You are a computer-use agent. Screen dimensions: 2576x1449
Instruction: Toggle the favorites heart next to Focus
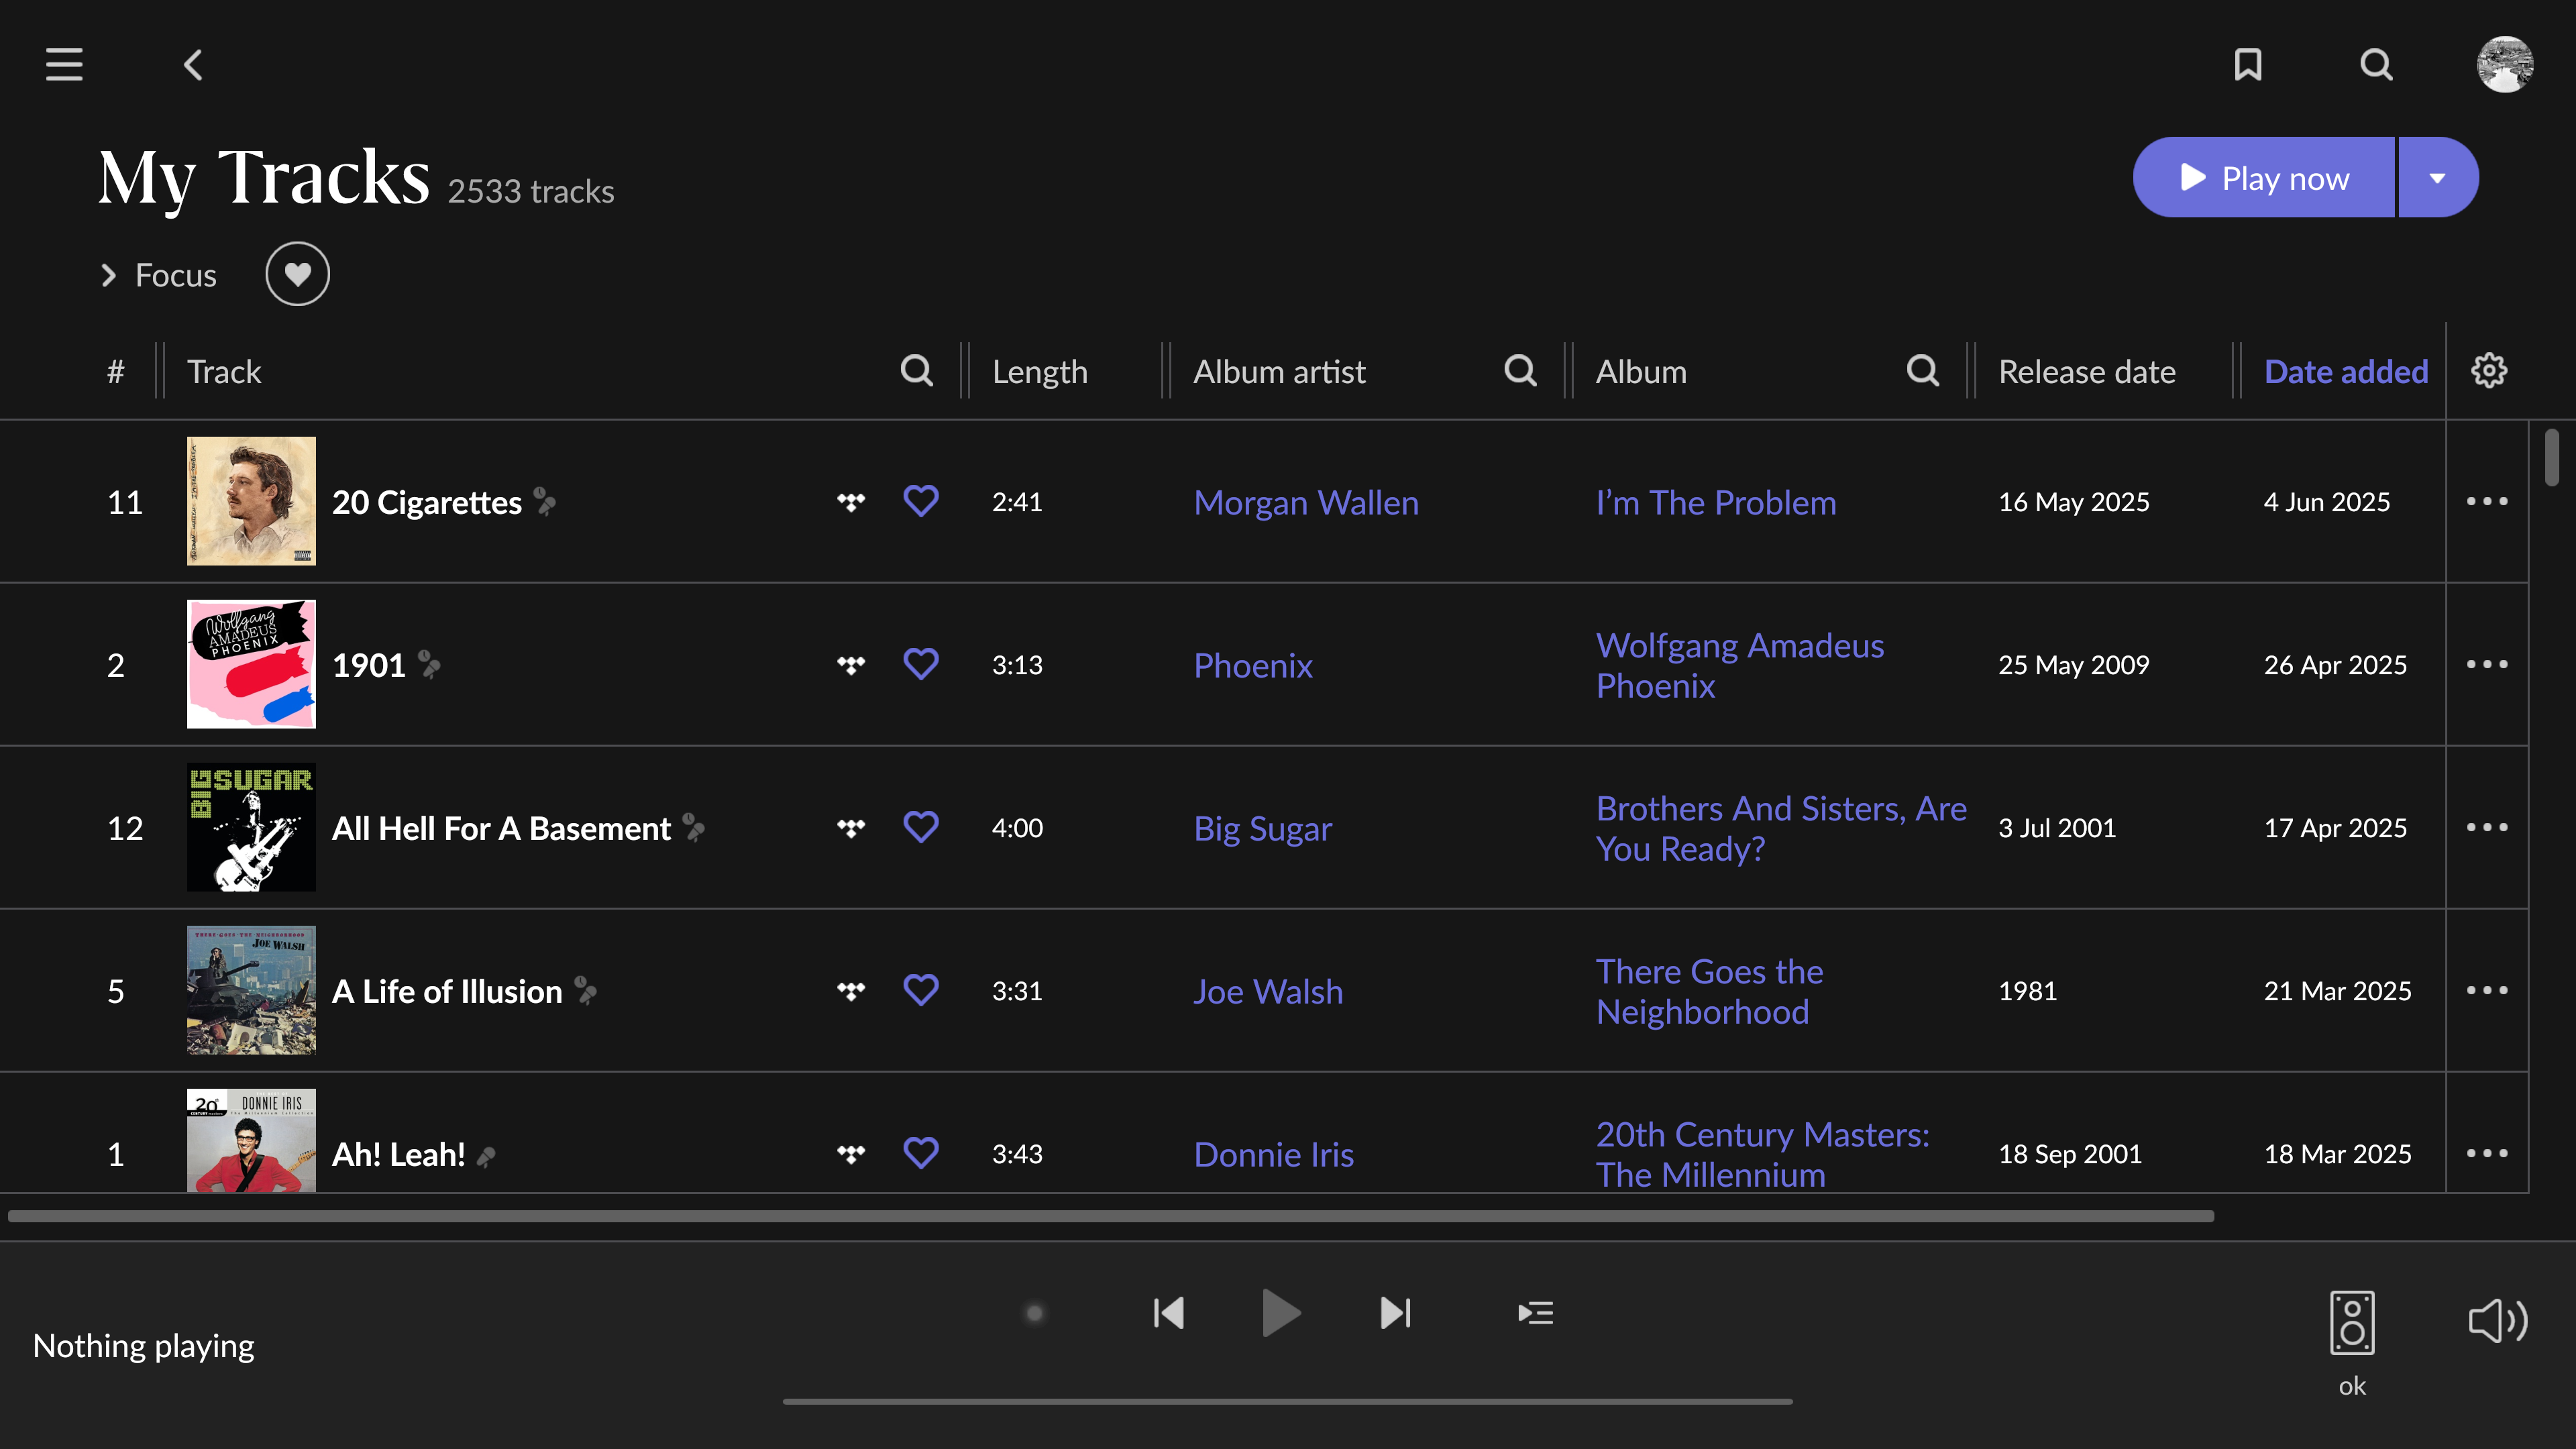(297, 273)
